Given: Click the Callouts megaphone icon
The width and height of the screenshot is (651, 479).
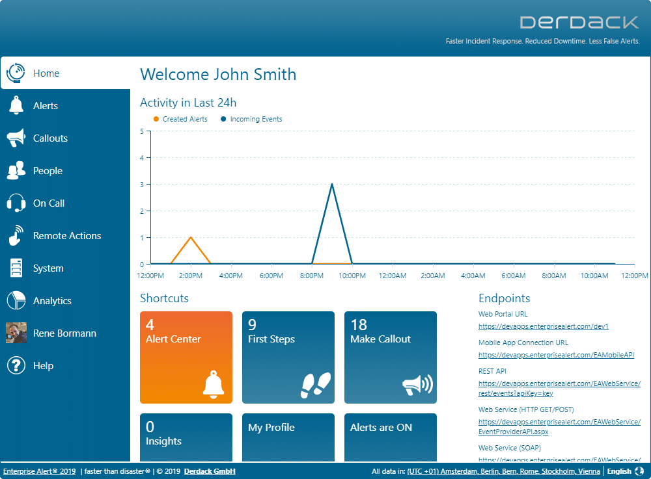Looking at the screenshot, I should [16, 138].
